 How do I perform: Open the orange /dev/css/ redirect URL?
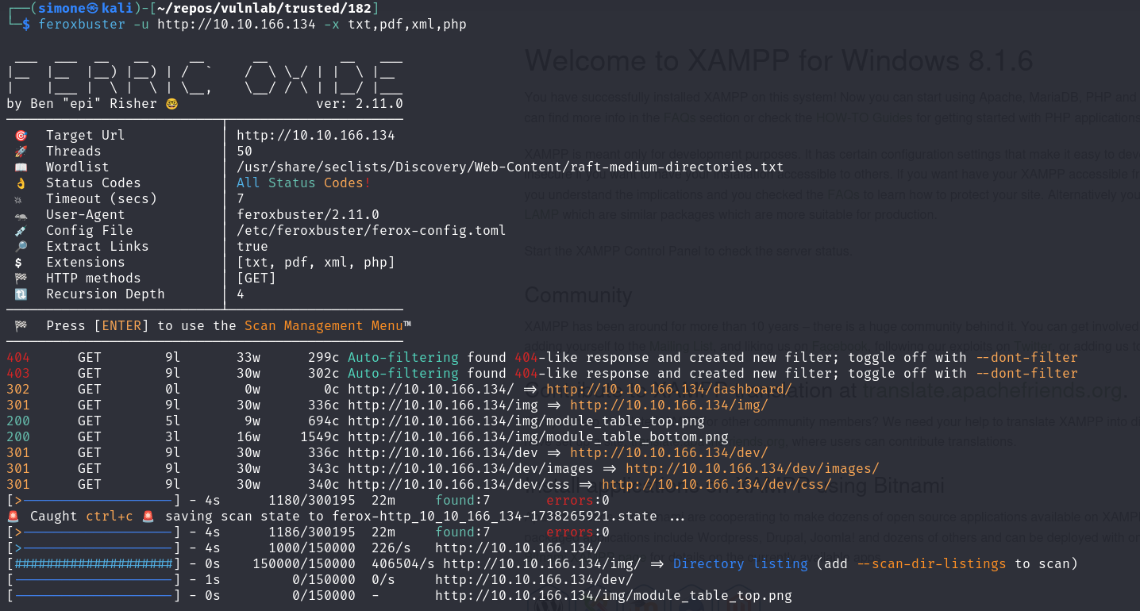point(716,485)
